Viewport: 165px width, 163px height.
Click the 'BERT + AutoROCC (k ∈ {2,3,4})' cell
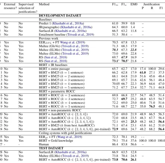click(63, 114)
